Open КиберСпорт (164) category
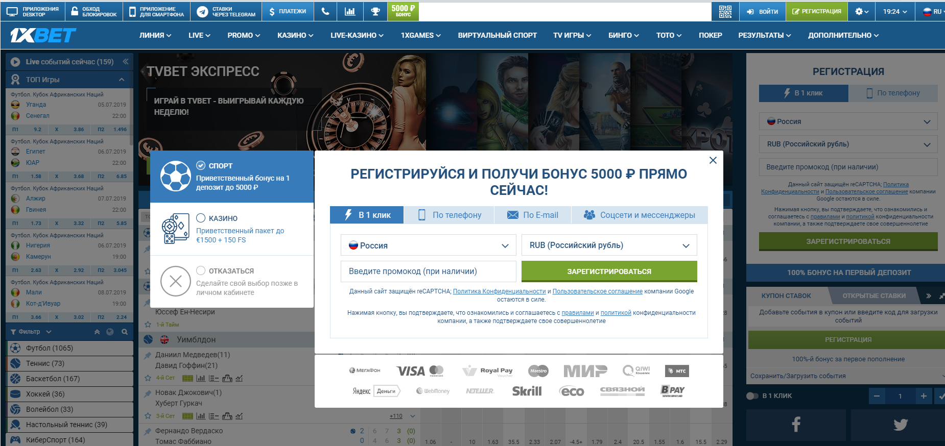 click(x=70, y=440)
